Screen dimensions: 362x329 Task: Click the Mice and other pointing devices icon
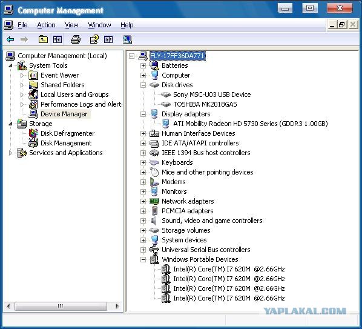(x=154, y=172)
